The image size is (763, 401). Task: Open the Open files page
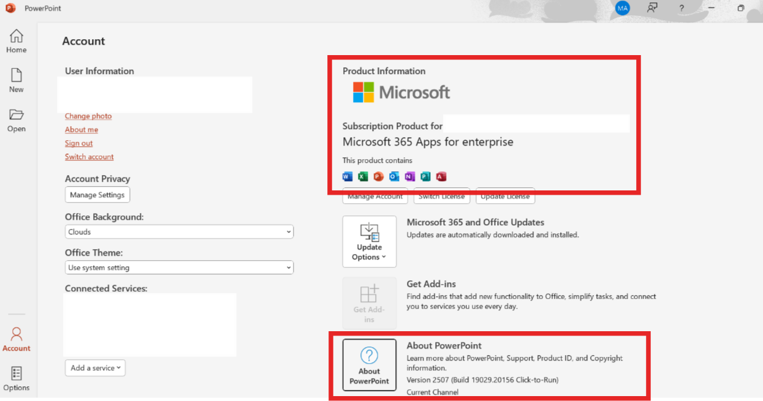pos(17,121)
